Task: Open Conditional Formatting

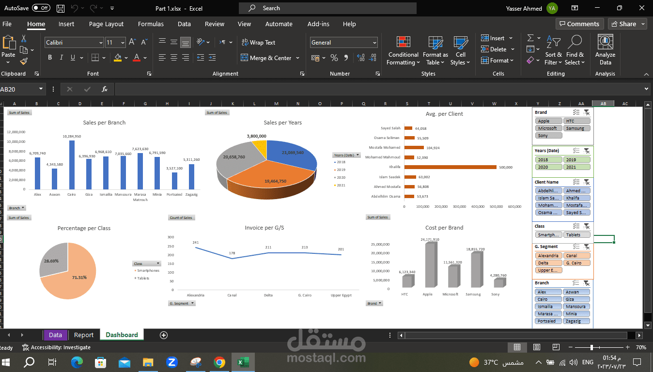Action: click(403, 50)
